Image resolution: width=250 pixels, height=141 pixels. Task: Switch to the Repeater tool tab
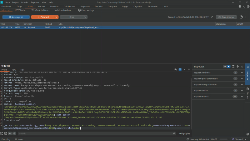click(54, 7)
